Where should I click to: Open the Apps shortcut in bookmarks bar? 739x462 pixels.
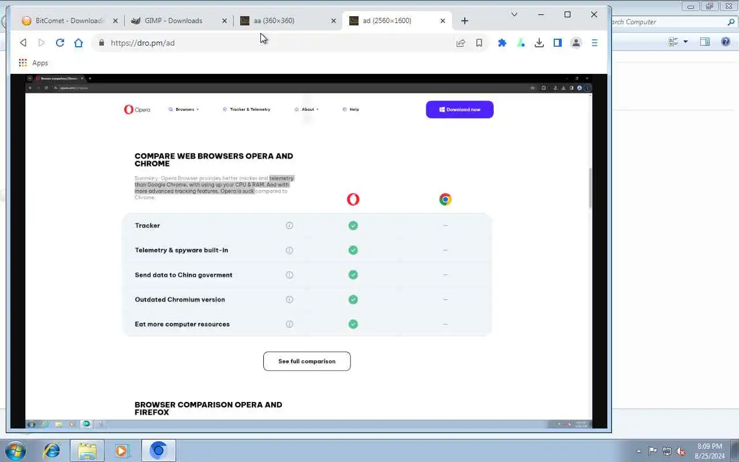click(x=33, y=63)
